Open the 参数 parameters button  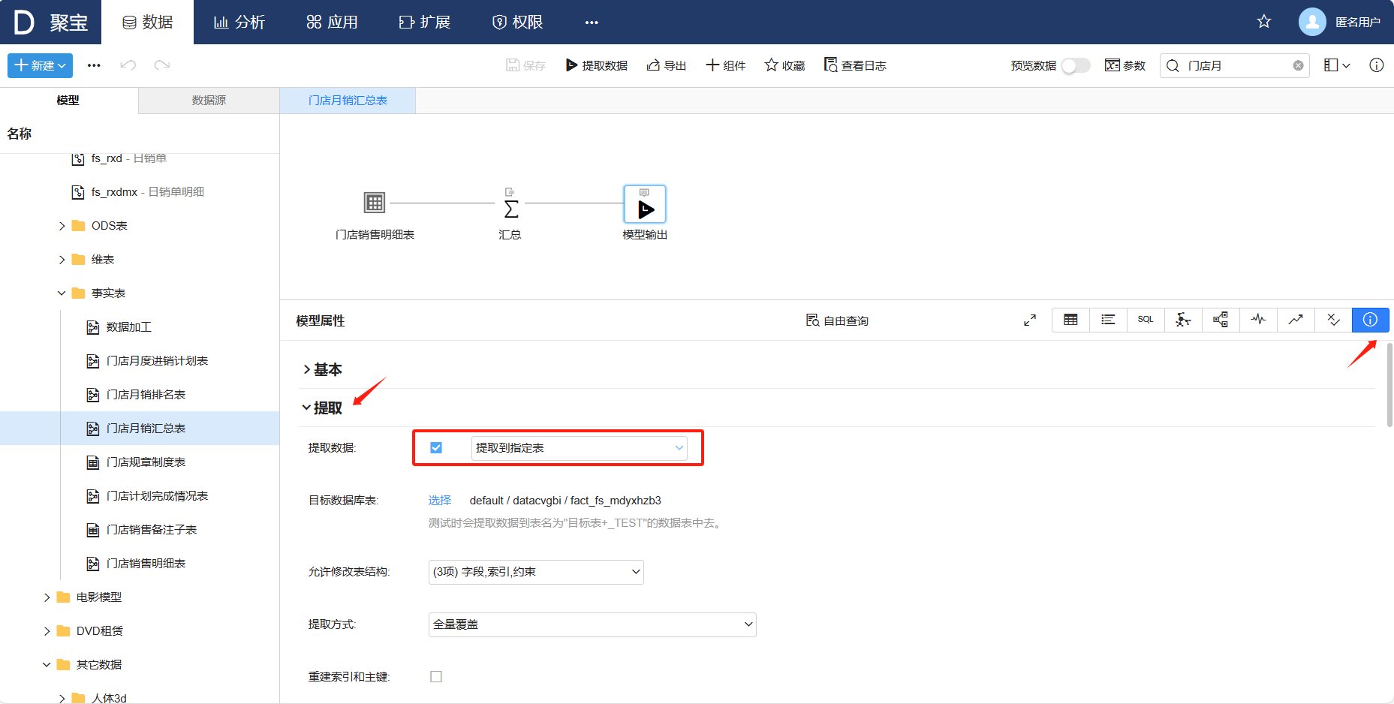point(1125,65)
